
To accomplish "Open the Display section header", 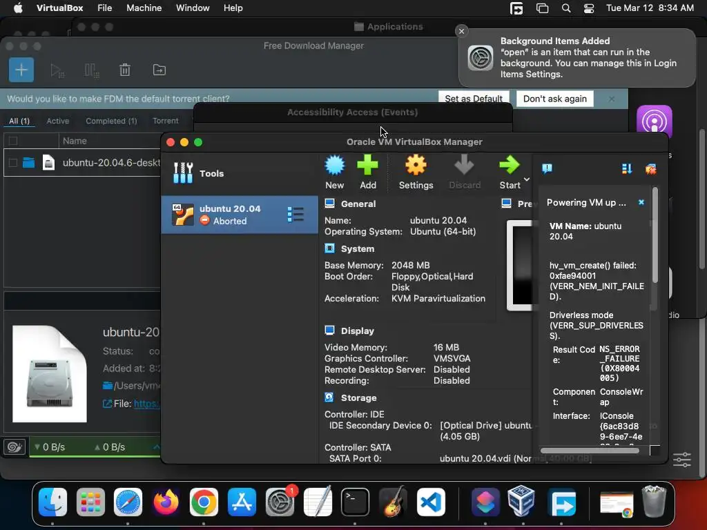I will (358, 331).
